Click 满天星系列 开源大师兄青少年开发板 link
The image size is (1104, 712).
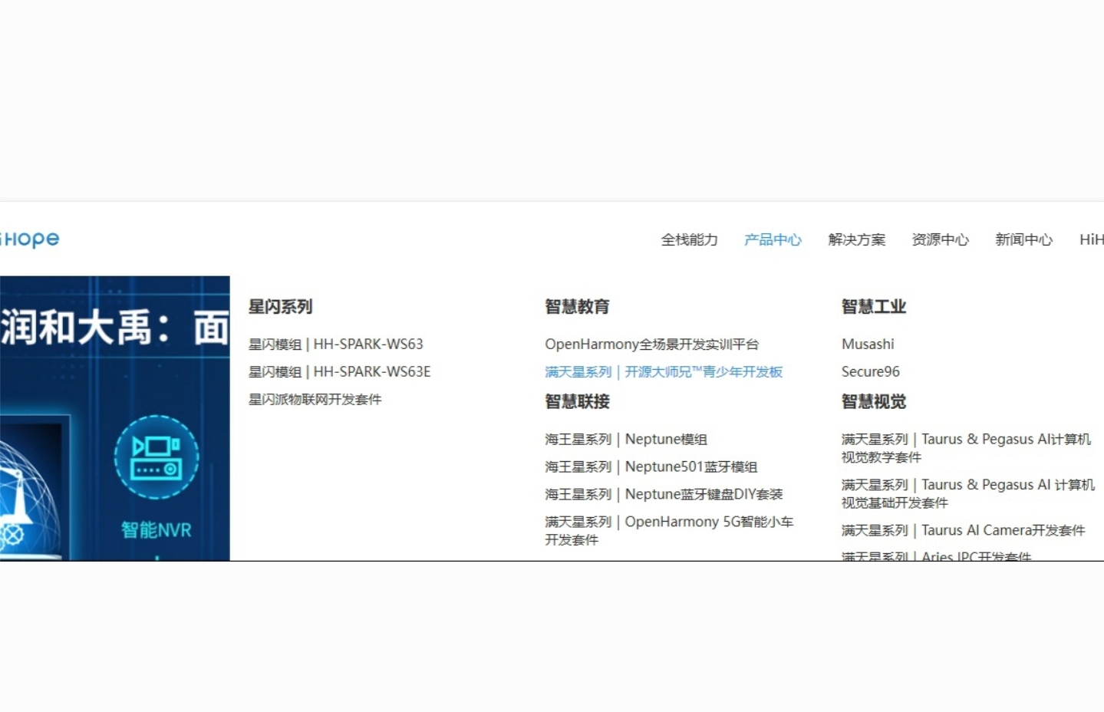tap(664, 372)
